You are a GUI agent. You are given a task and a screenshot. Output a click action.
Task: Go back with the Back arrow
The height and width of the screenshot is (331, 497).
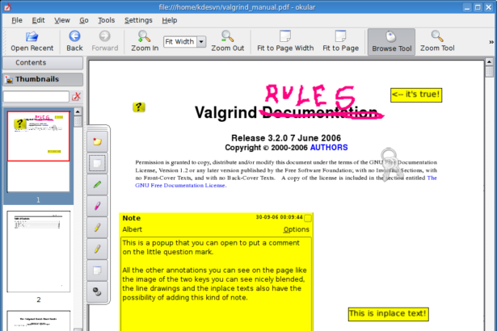(74, 41)
